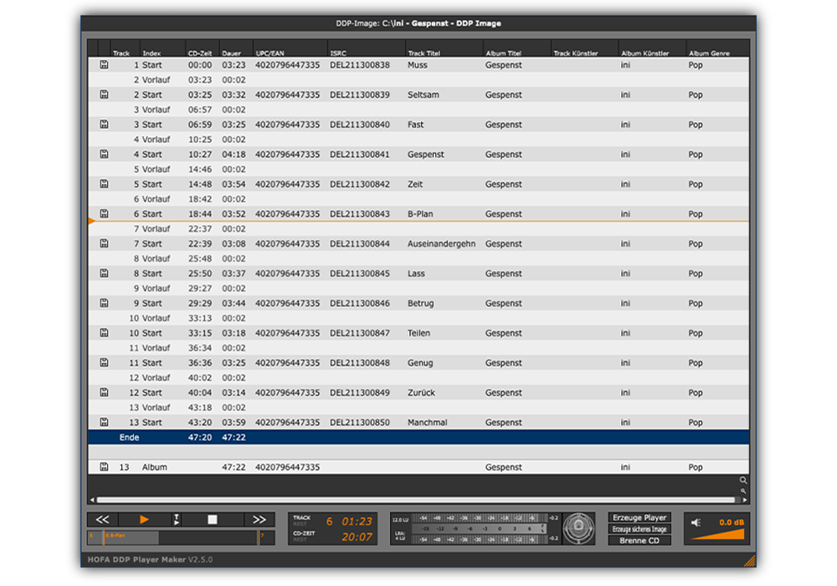Screen dimensions: 837x586
Task: Click the save icon for track Betrug
Action: 104,303
